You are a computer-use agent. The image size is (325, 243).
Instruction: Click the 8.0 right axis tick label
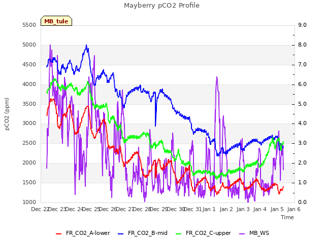tap(302, 45)
